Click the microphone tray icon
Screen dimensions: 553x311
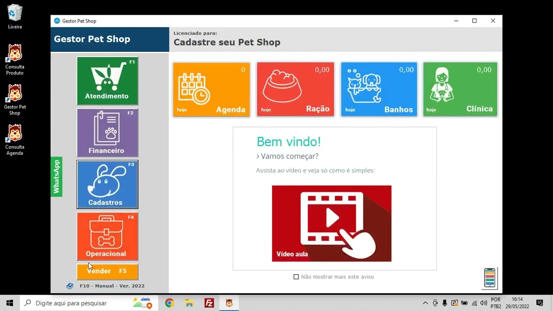click(x=445, y=303)
